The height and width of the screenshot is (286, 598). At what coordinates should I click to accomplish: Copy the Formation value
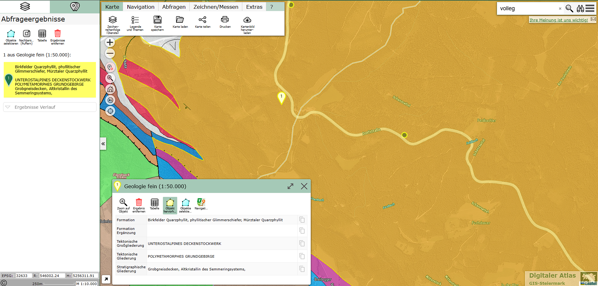302,220
